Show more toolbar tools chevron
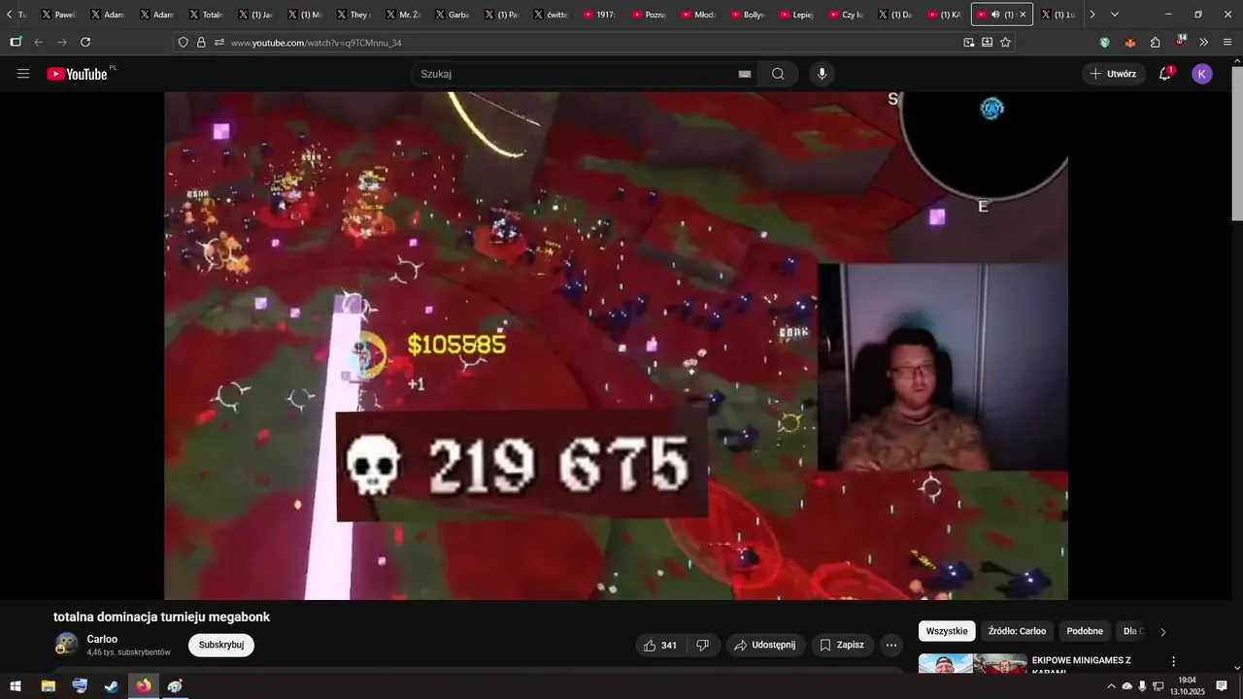The height and width of the screenshot is (699, 1243). click(x=1204, y=43)
